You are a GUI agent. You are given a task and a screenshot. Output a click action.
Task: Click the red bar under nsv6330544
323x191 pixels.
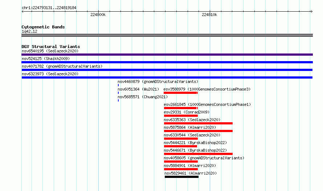(181, 139)
